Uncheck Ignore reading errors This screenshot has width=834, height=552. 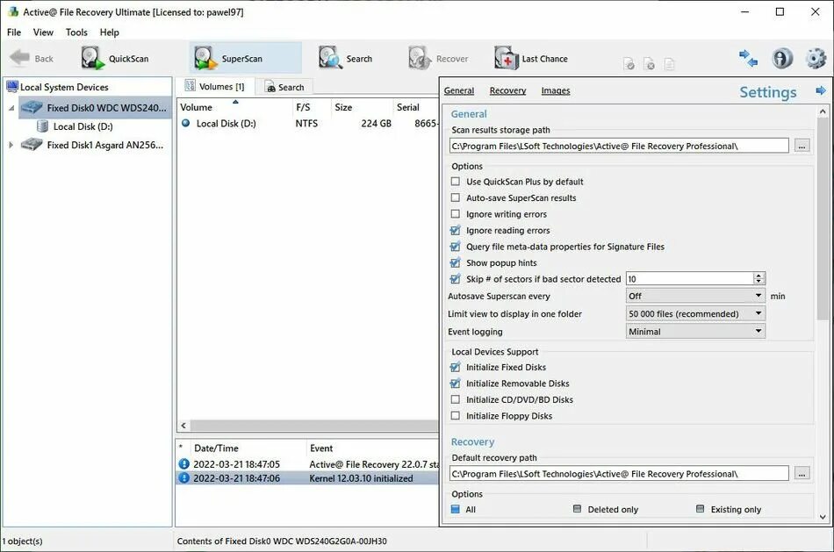[x=456, y=230]
